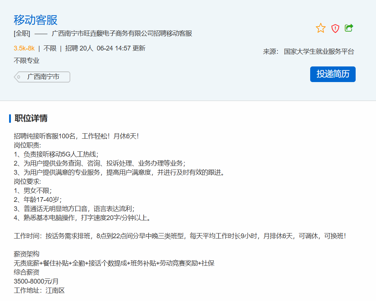Click the 3.5k-8k salary text
This screenshot has height=301, width=376.
click(24, 48)
